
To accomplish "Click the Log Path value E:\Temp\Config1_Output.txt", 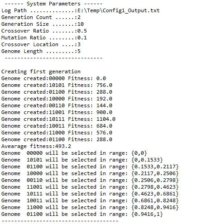I will pyautogui.click(x=119, y=10).
